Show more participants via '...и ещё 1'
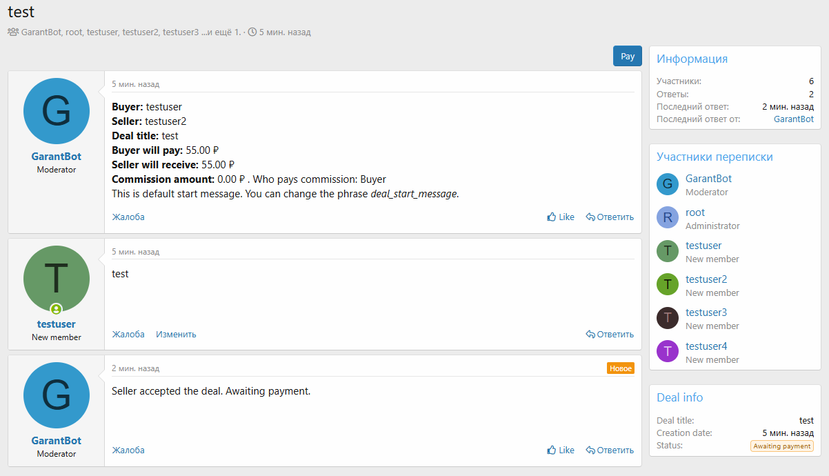Image resolution: width=829 pixels, height=476 pixels. click(221, 32)
